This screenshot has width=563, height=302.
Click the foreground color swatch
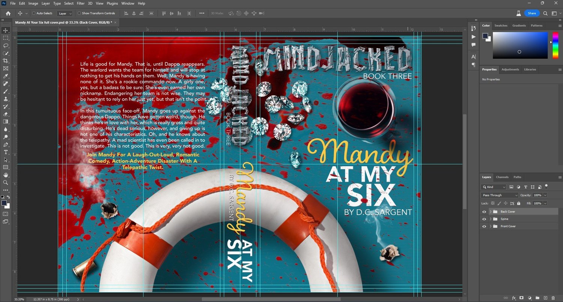4,202
